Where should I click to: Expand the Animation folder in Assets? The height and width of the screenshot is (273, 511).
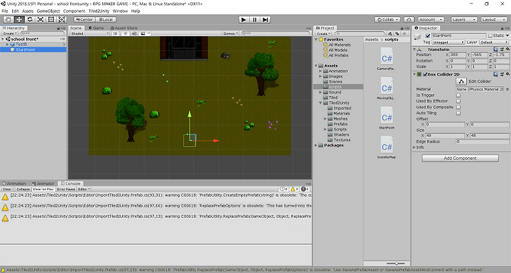(x=320, y=71)
